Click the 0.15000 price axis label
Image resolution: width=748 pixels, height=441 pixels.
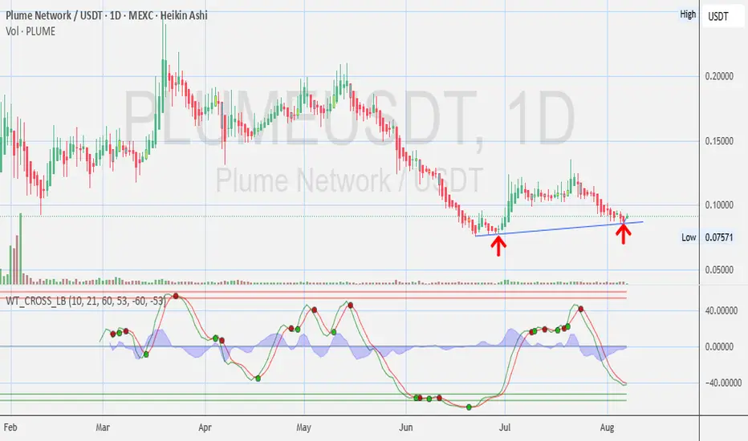click(x=719, y=141)
